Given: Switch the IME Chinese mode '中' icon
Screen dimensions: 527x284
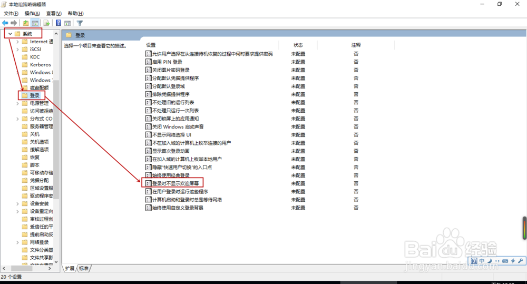Looking at the screenshot, I should coord(482,261).
